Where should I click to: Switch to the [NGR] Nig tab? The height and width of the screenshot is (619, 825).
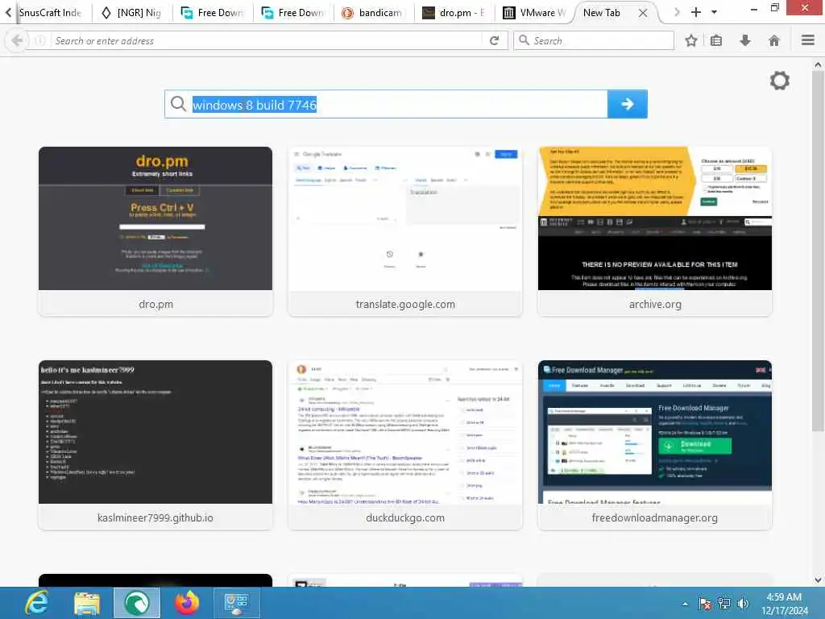[133, 13]
